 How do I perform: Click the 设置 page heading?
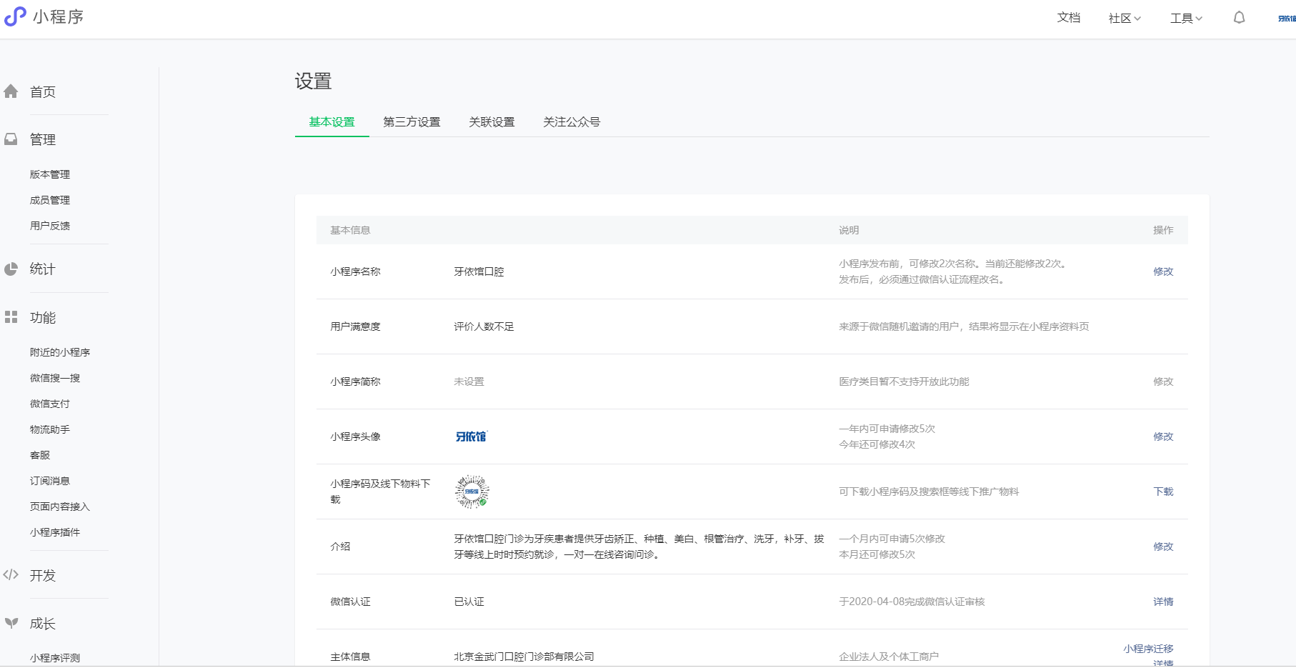click(x=313, y=81)
